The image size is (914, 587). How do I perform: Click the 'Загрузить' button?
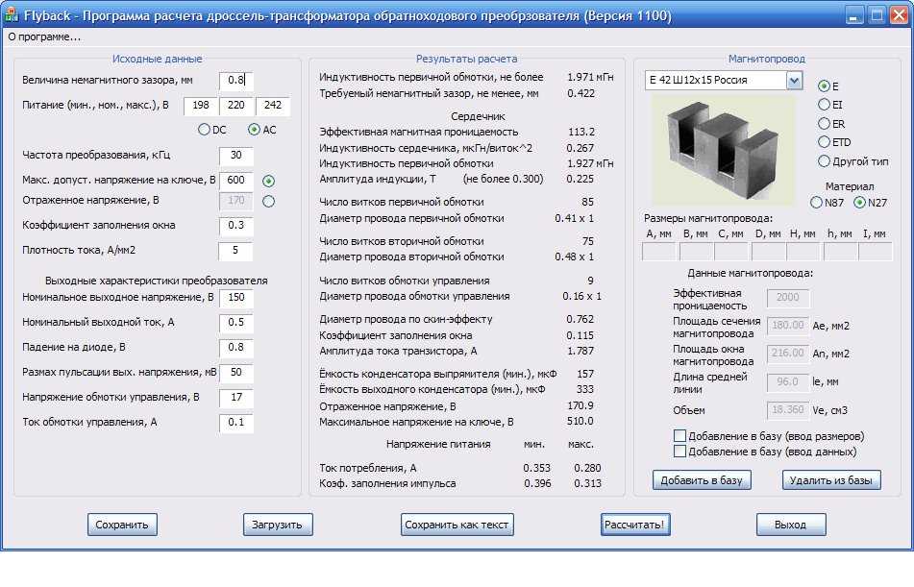pyautogui.click(x=278, y=524)
